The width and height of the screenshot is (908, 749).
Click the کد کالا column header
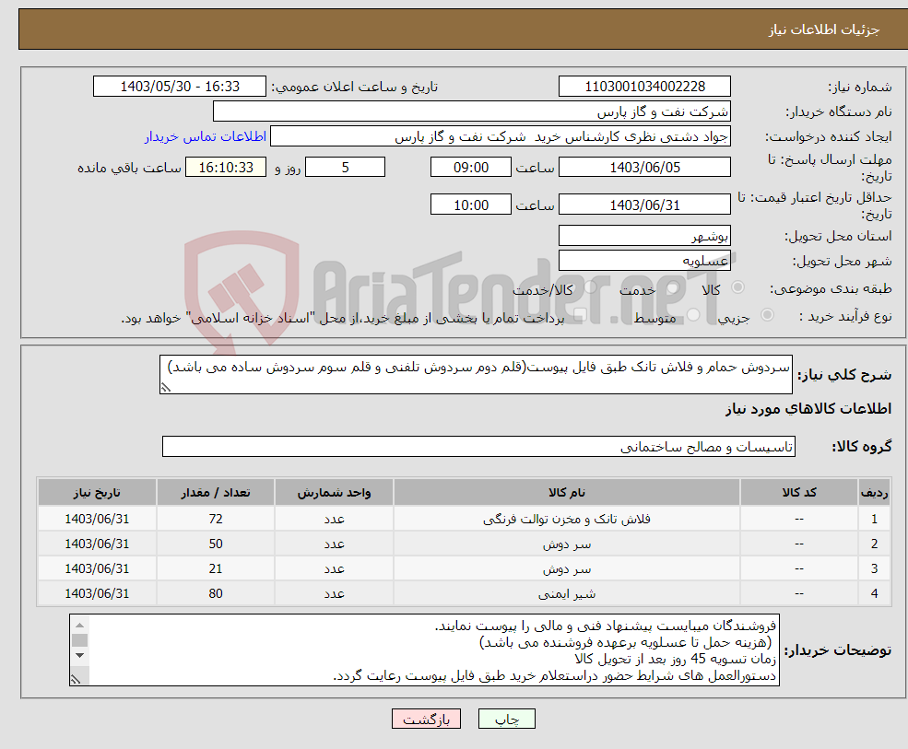(799, 493)
